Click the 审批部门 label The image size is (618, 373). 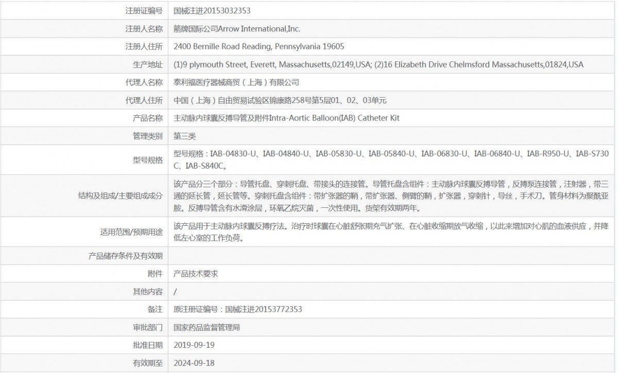[148, 327]
